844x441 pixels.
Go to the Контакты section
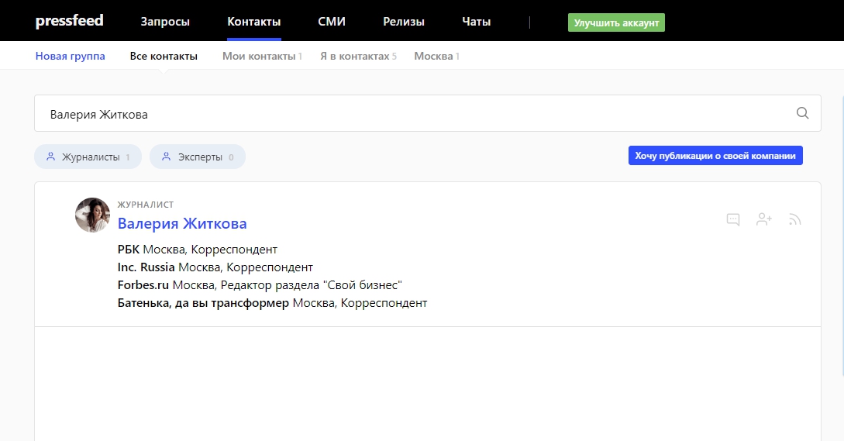tap(253, 22)
